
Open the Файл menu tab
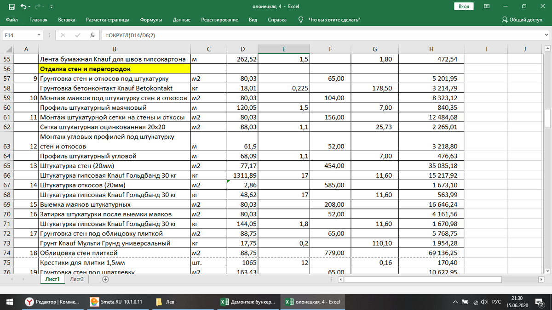pyautogui.click(x=12, y=20)
